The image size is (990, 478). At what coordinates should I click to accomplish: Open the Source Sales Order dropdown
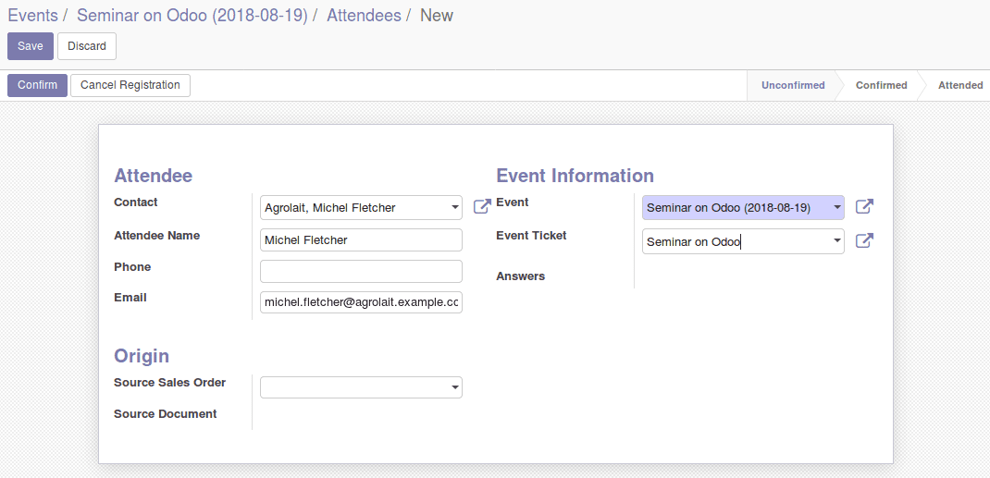[361, 387]
